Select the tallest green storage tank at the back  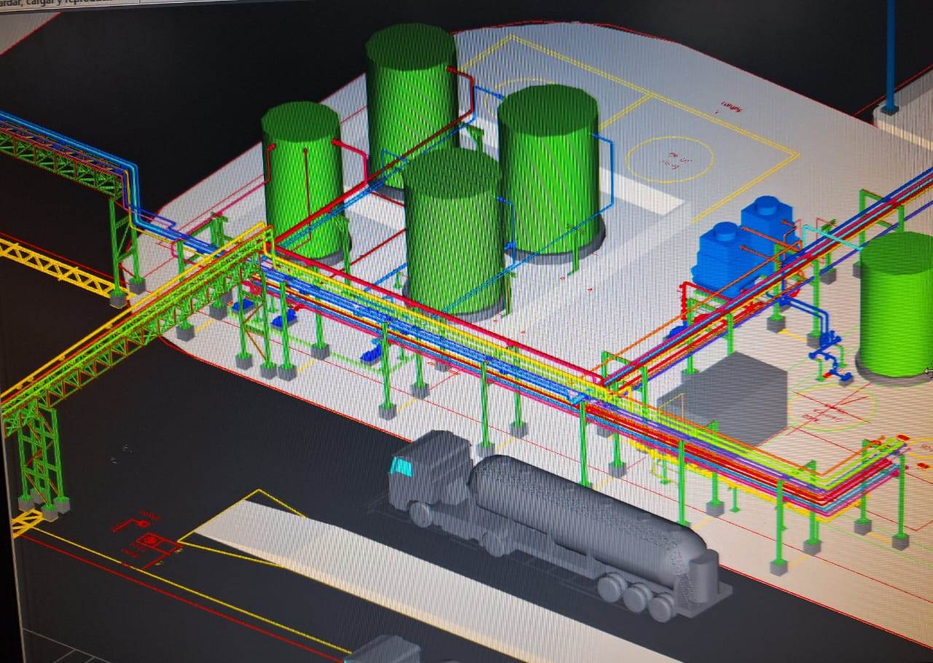(x=410, y=102)
